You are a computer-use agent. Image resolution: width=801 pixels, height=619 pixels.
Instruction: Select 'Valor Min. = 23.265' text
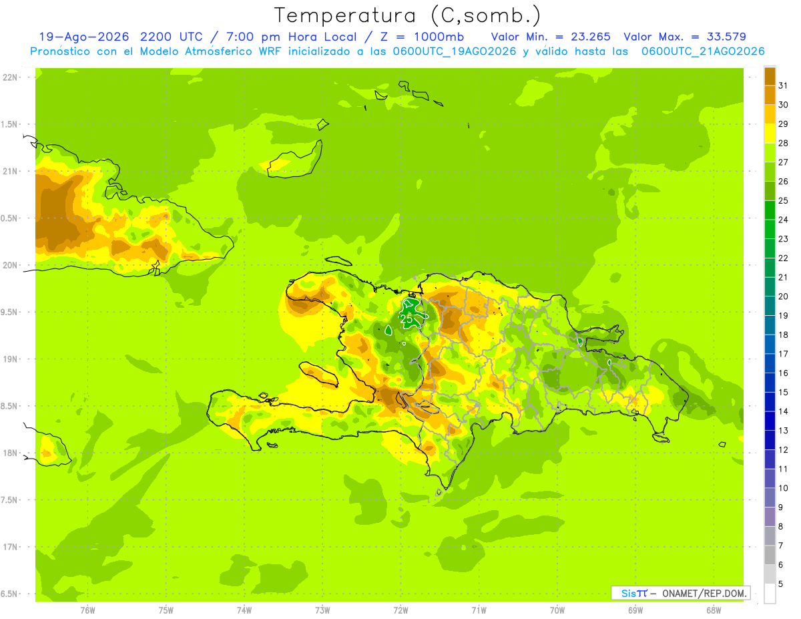pyautogui.click(x=551, y=37)
